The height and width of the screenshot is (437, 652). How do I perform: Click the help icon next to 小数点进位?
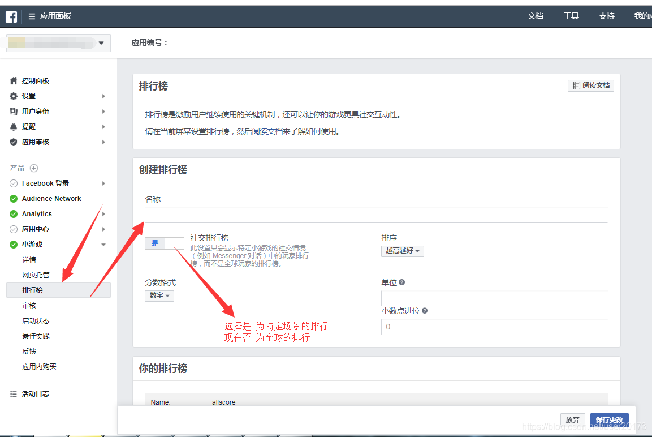(x=425, y=310)
